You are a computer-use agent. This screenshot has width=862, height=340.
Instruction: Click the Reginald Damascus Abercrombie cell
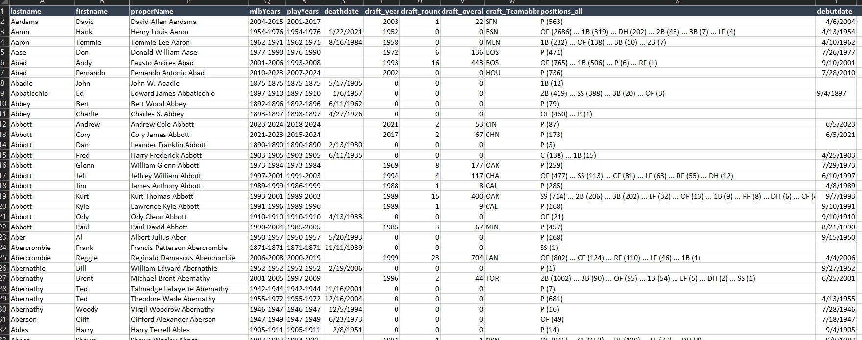coord(188,258)
